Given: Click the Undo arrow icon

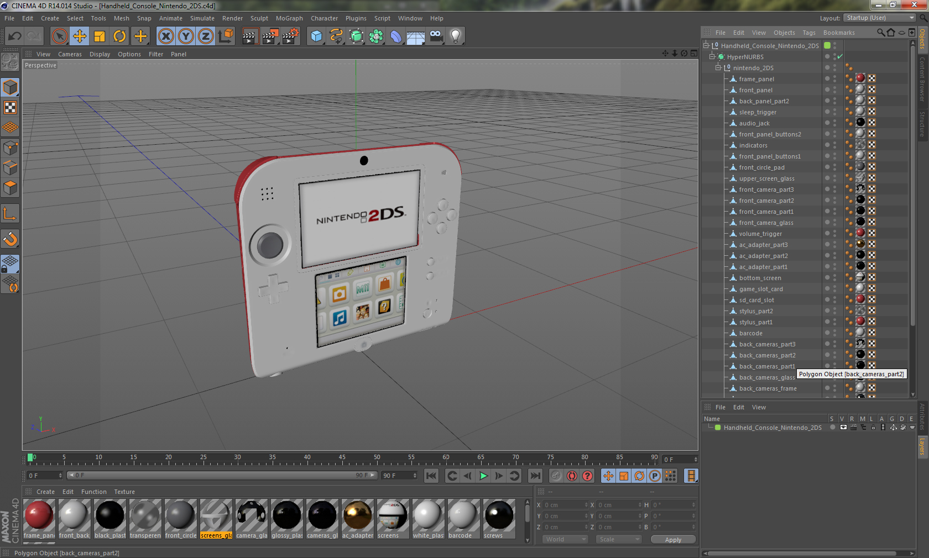Looking at the screenshot, I should tap(14, 36).
